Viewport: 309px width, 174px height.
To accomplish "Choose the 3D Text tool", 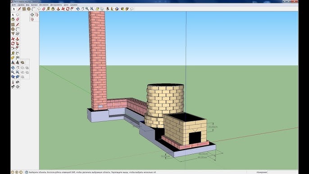I will coord(18,63).
